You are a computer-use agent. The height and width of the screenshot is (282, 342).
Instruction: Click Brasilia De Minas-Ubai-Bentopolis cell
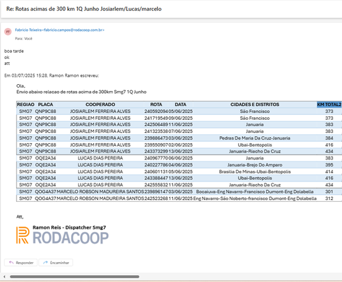254,172
